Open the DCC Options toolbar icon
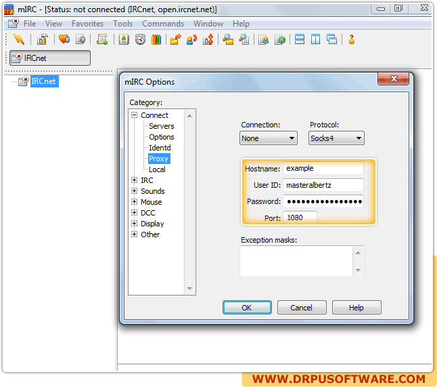The width and height of the screenshot is (437, 387). click(x=208, y=39)
